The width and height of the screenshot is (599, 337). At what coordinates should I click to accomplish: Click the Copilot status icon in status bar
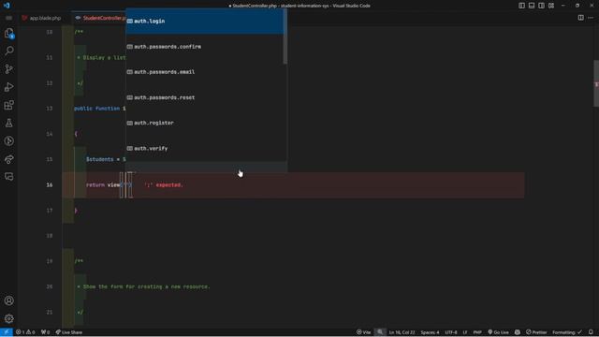pos(518,332)
